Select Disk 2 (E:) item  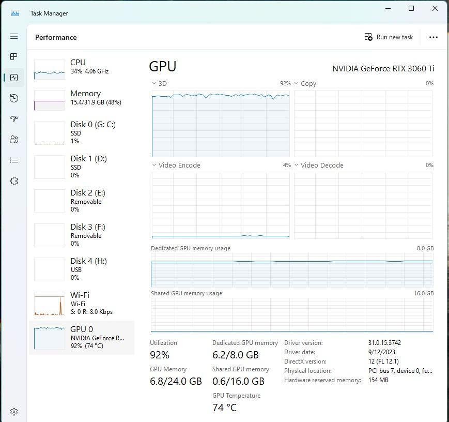pyautogui.click(x=82, y=201)
